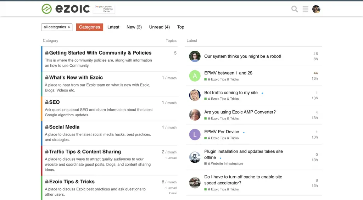Viewport: 363px width, 200px height.
Task: Open avatar beside 'Do I have to turn off cache' topic
Action: 195,183
